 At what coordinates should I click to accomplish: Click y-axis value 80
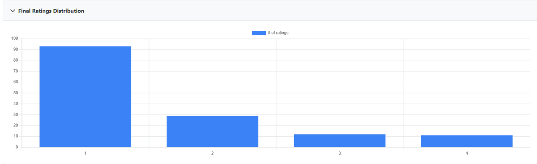coord(16,60)
